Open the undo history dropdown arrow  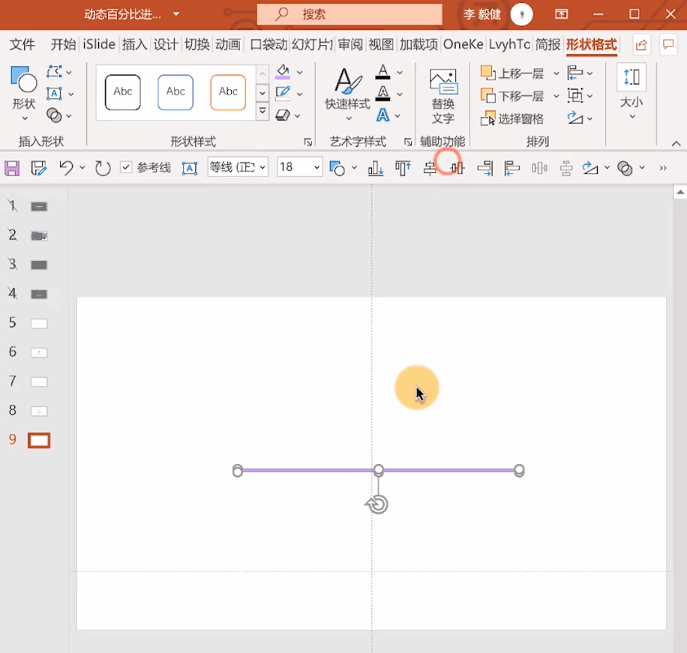82,168
